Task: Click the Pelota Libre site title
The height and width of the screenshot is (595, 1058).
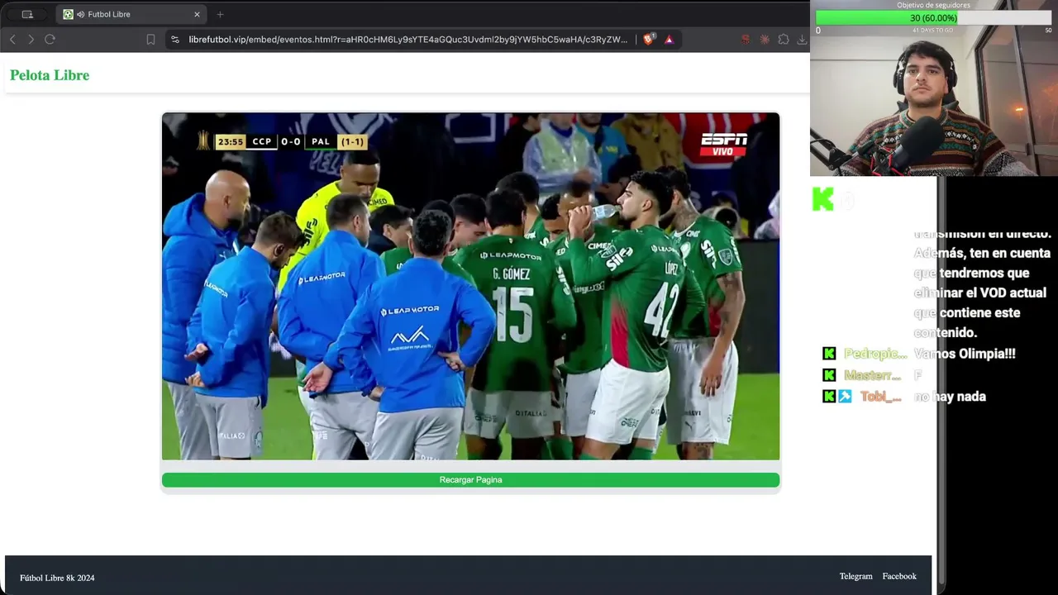Action: 50,75
